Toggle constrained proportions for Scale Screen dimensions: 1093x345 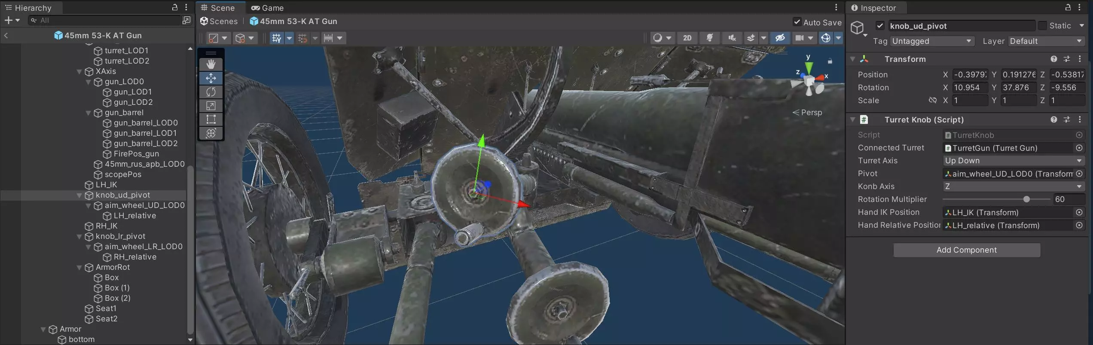[x=932, y=101]
